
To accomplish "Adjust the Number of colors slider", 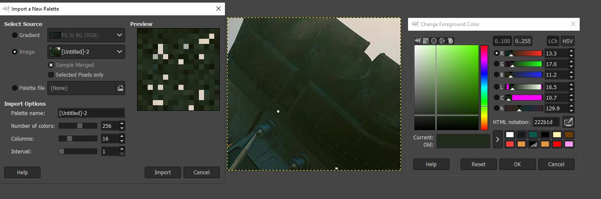I will coord(78,126).
